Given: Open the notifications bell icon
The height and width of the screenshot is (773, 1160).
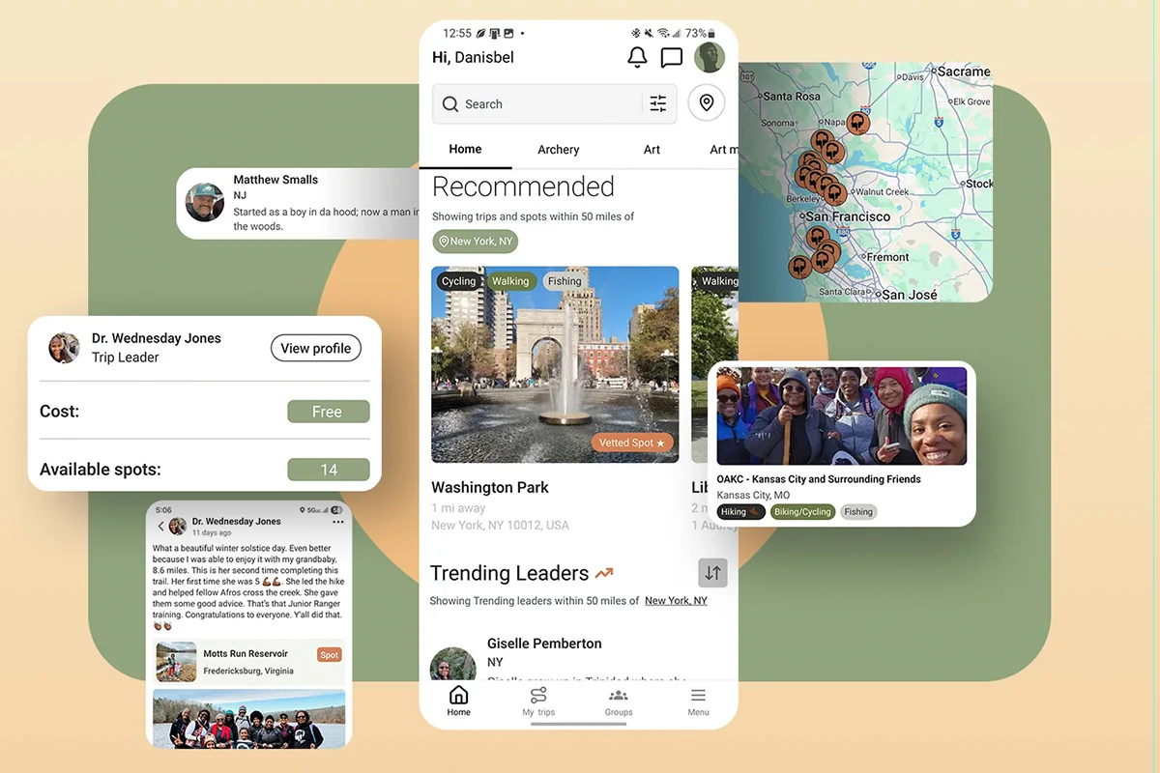Looking at the screenshot, I should [637, 57].
